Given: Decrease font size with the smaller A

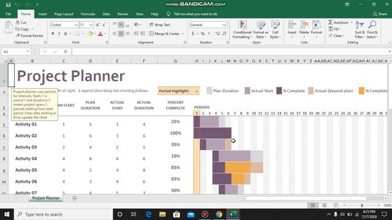Looking at the screenshot, I should [104, 24].
